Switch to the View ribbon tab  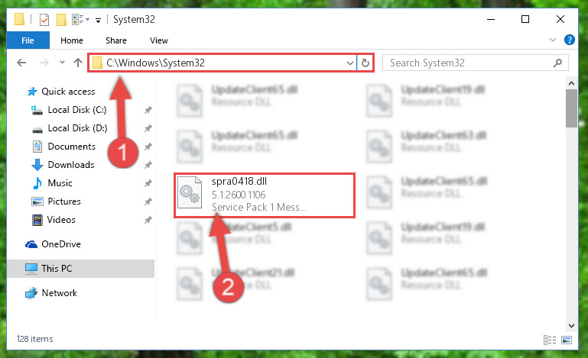pos(158,40)
